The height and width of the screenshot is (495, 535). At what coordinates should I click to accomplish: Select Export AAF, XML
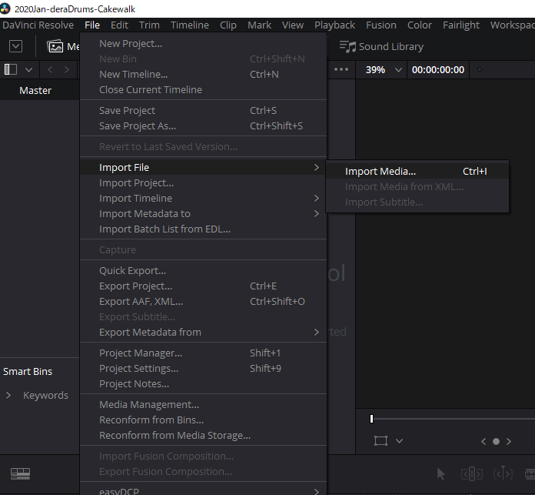(x=204, y=301)
